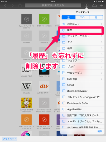Switch to Reading List glasses tab
This screenshot has width=106, height=142.
click(x=82, y=17)
